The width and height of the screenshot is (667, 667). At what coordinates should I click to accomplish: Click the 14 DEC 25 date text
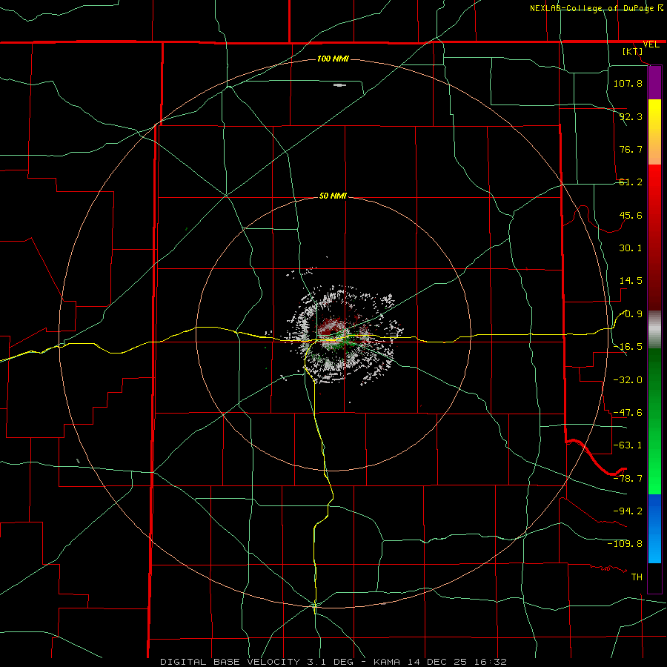coord(439,662)
